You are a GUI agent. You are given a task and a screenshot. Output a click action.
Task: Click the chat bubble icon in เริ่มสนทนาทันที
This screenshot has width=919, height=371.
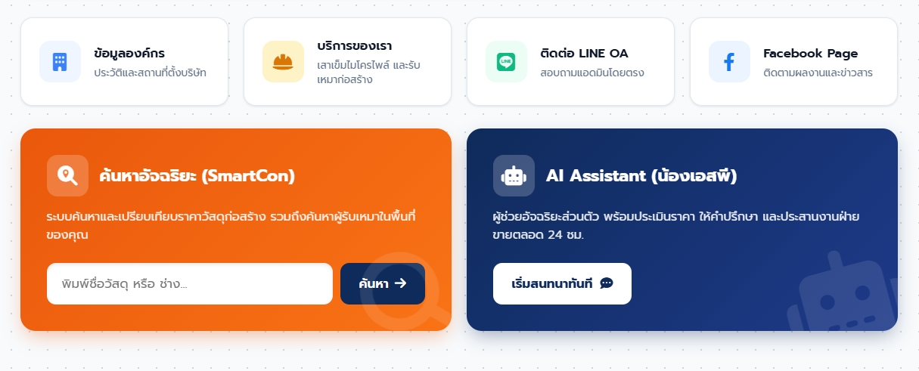coord(606,283)
